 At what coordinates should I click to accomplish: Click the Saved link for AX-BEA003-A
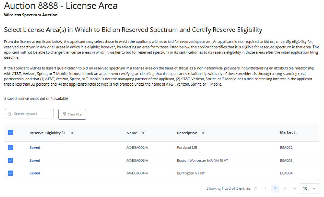[x=35, y=160]
